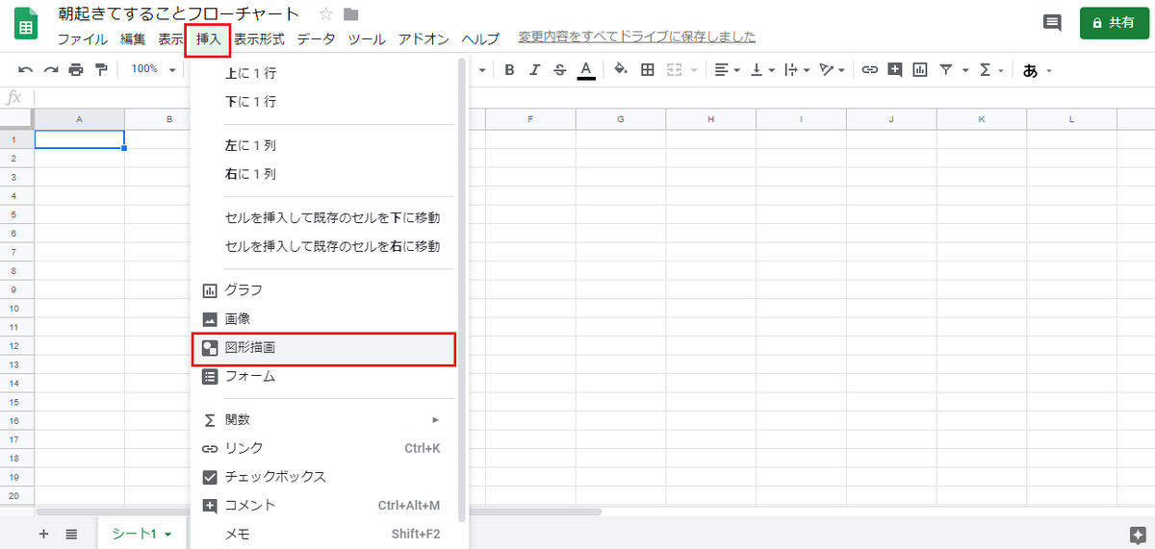Open the データ menu

click(x=316, y=38)
